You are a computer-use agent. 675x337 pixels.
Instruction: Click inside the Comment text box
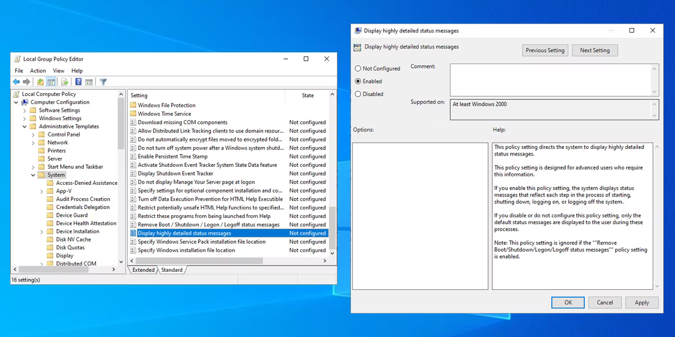coord(551,79)
